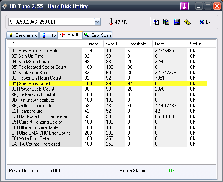
Task: Click the Exit button
Action: click(x=206, y=22)
